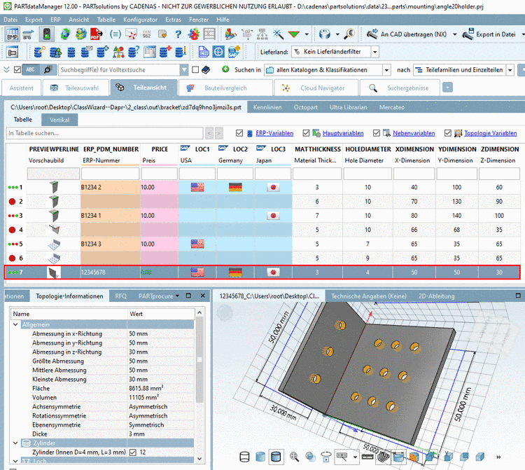Click An CAD übertragen (NX) button
This screenshot has height=470, width=525.
pos(407,34)
